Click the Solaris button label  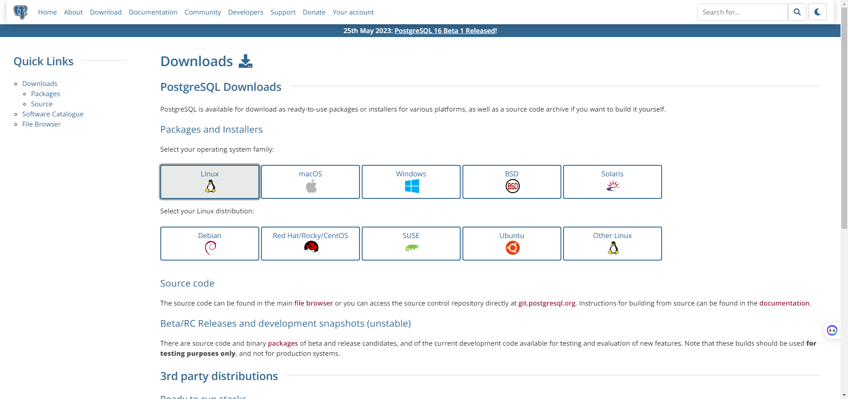click(x=613, y=174)
